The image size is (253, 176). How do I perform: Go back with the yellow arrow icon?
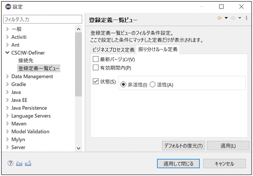tap(219, 18)
